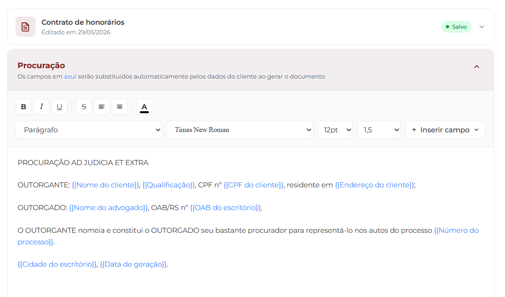The height and width of the screenshot is (297, 505).
Task: Center align text button
Action: click(120, 107)
